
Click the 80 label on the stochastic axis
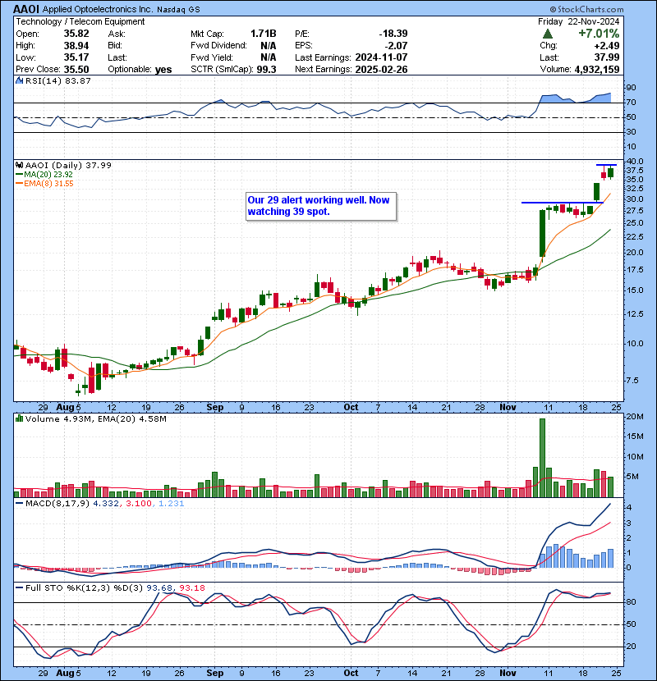(x=631, y=602)
